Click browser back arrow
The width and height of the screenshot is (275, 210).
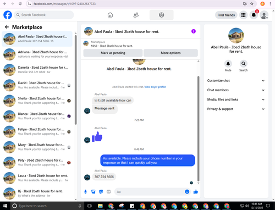point(5,4)
